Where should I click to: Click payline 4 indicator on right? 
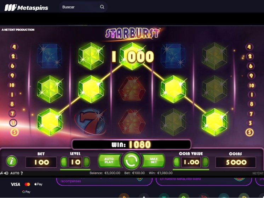[x=249, y=47]
